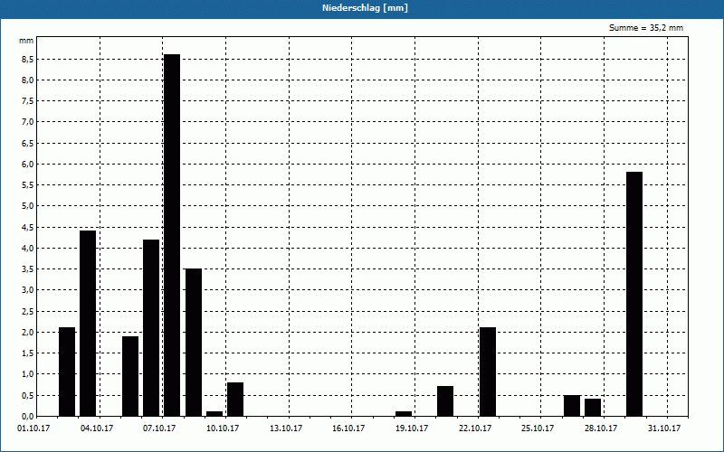724x452 pixels.
Task: Select the '0,0' y-axis value
Action: click(x=28, y=416)
